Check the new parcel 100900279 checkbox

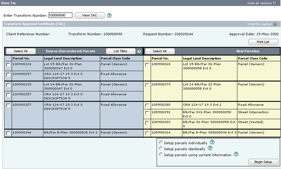(147, 85)
